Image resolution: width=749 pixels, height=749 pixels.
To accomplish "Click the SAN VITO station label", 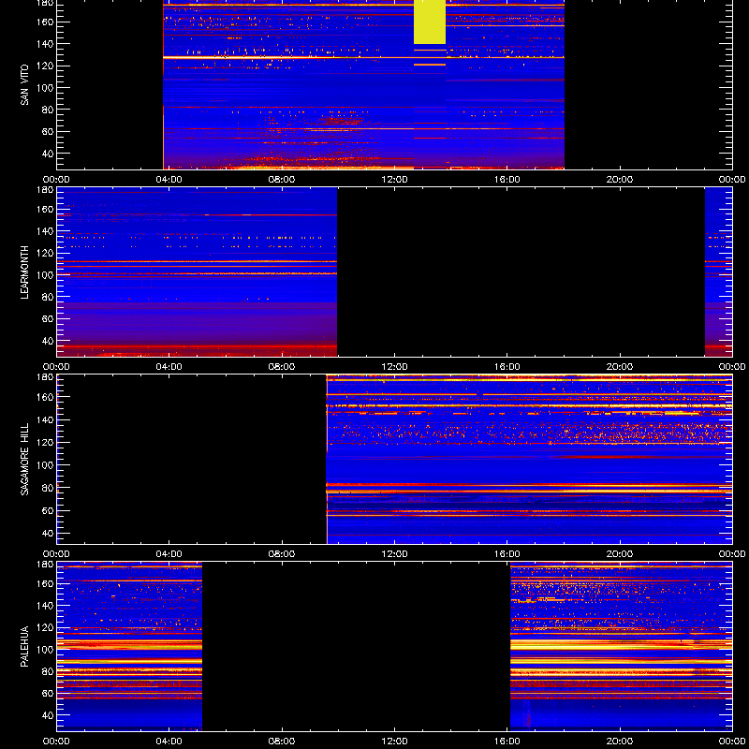I will click(x=24, y=85).
